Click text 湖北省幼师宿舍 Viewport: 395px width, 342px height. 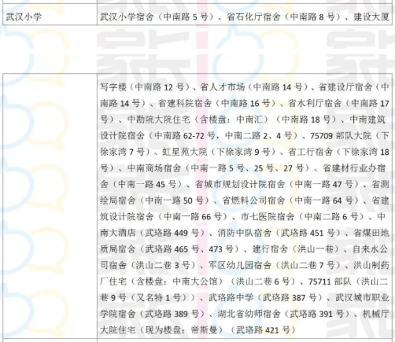[x=249, y=314]
